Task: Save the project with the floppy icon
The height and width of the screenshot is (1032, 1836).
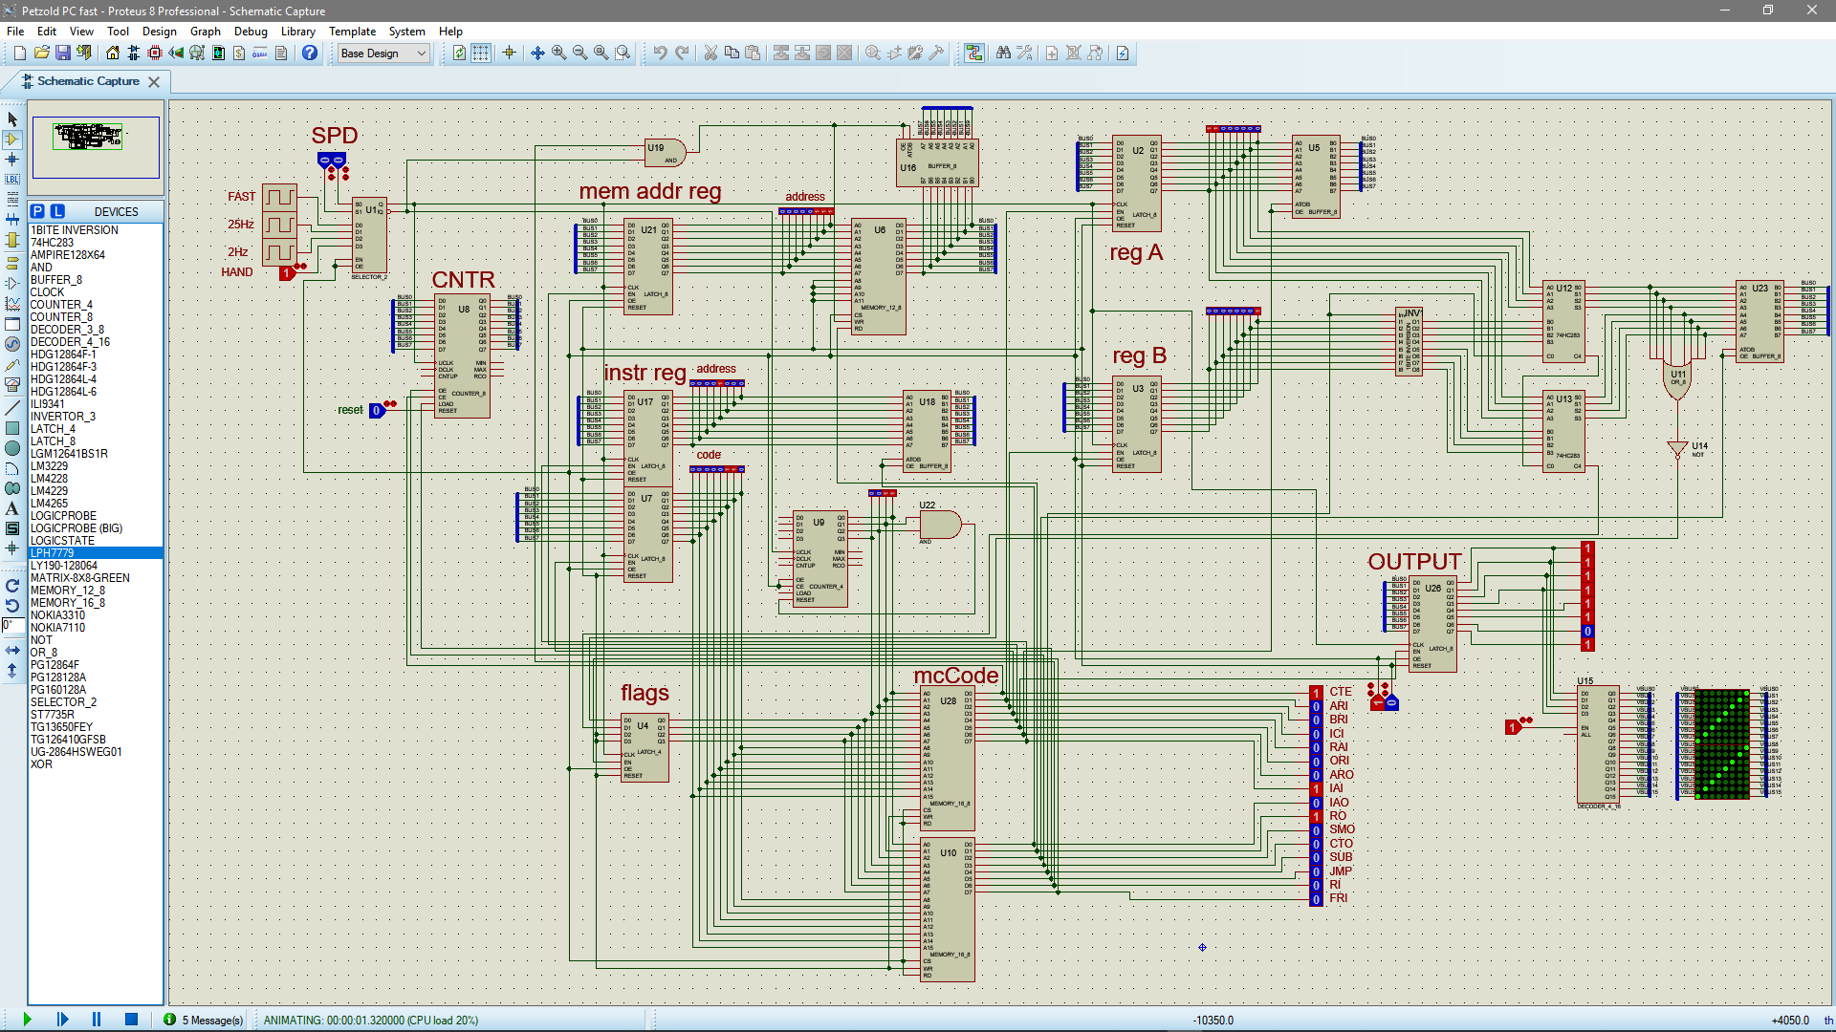Action: pos(62,54)
